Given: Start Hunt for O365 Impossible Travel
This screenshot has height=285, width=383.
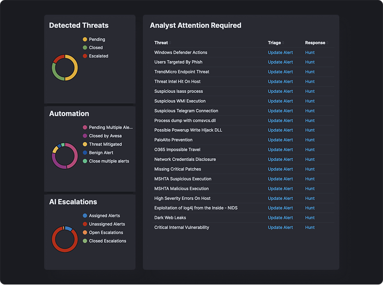Looking at the screenshot, I should click(310, 150).
